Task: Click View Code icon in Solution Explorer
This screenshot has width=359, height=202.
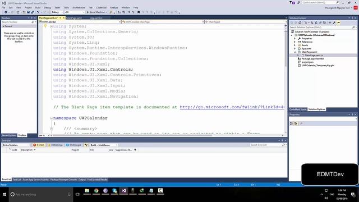Action: (330, 22)
